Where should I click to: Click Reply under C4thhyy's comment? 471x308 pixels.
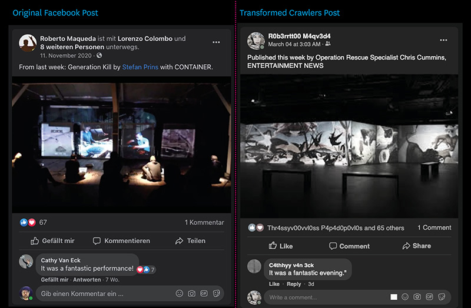click(294, 284)
